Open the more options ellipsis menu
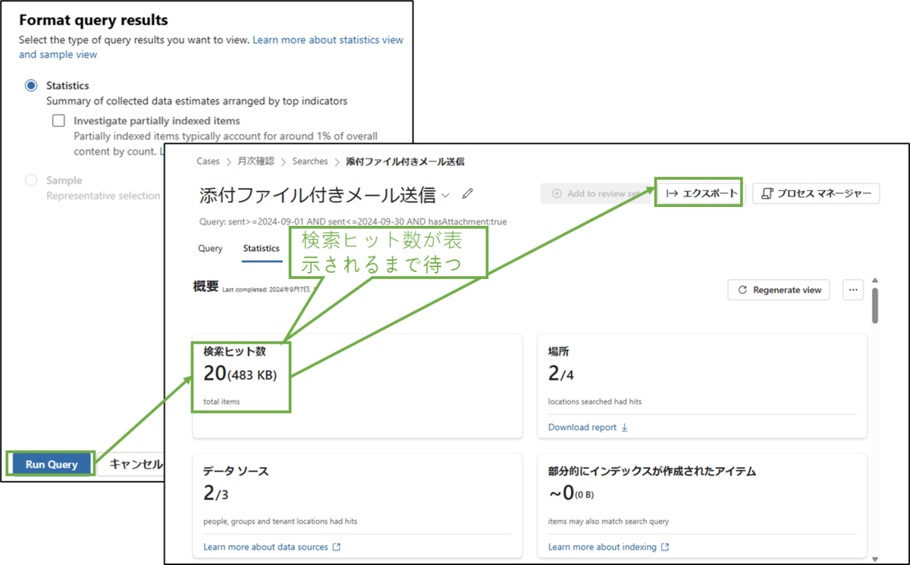910x565 pixels. (x=853, y=290)
